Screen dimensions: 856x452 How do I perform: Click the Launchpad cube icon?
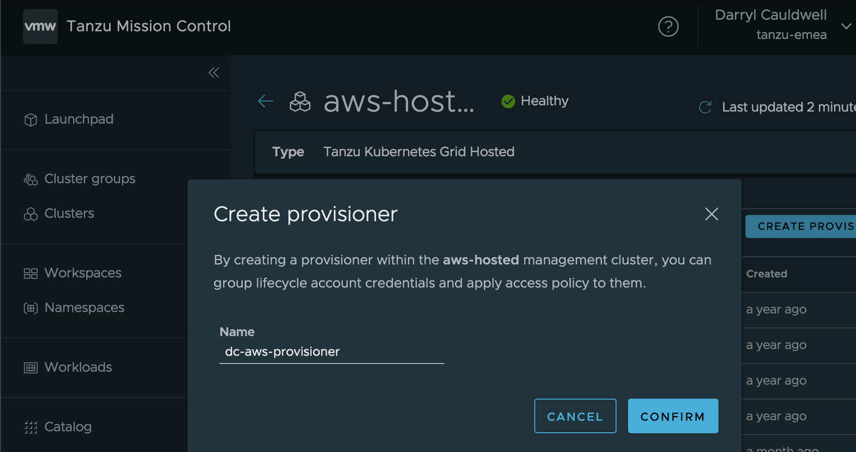[31, 119]
